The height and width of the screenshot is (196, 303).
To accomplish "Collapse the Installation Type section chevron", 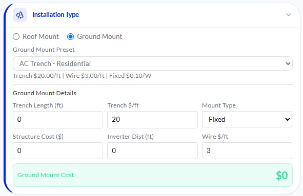I will [x=289, y=15].
